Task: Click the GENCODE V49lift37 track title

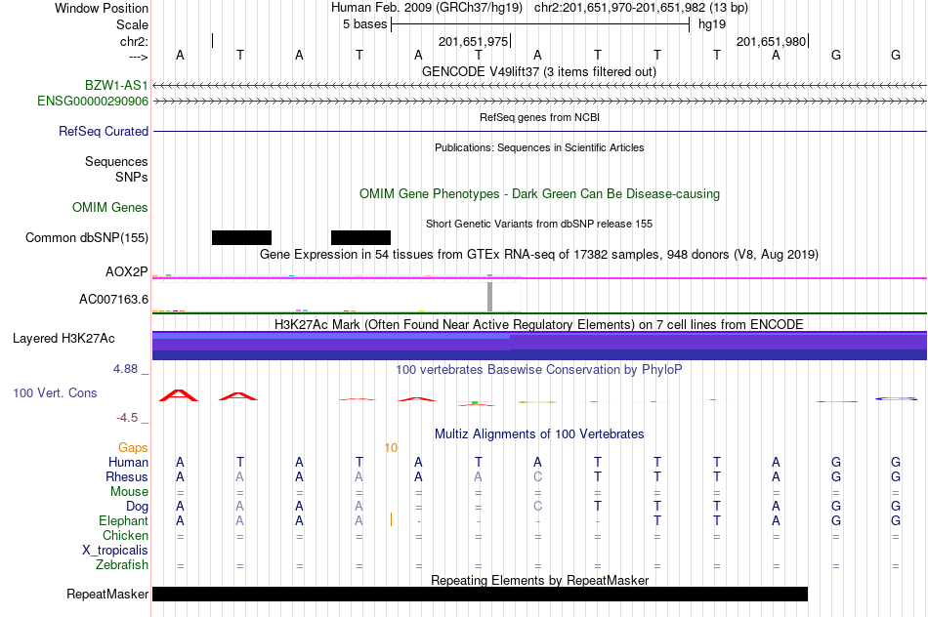Action: (x=538, y=72)
